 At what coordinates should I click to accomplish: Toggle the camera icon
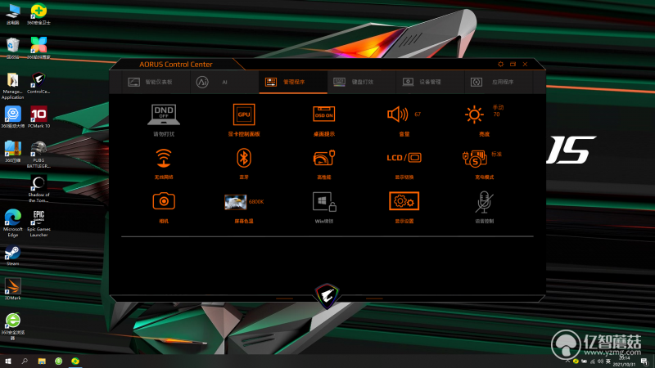point(164,201)
